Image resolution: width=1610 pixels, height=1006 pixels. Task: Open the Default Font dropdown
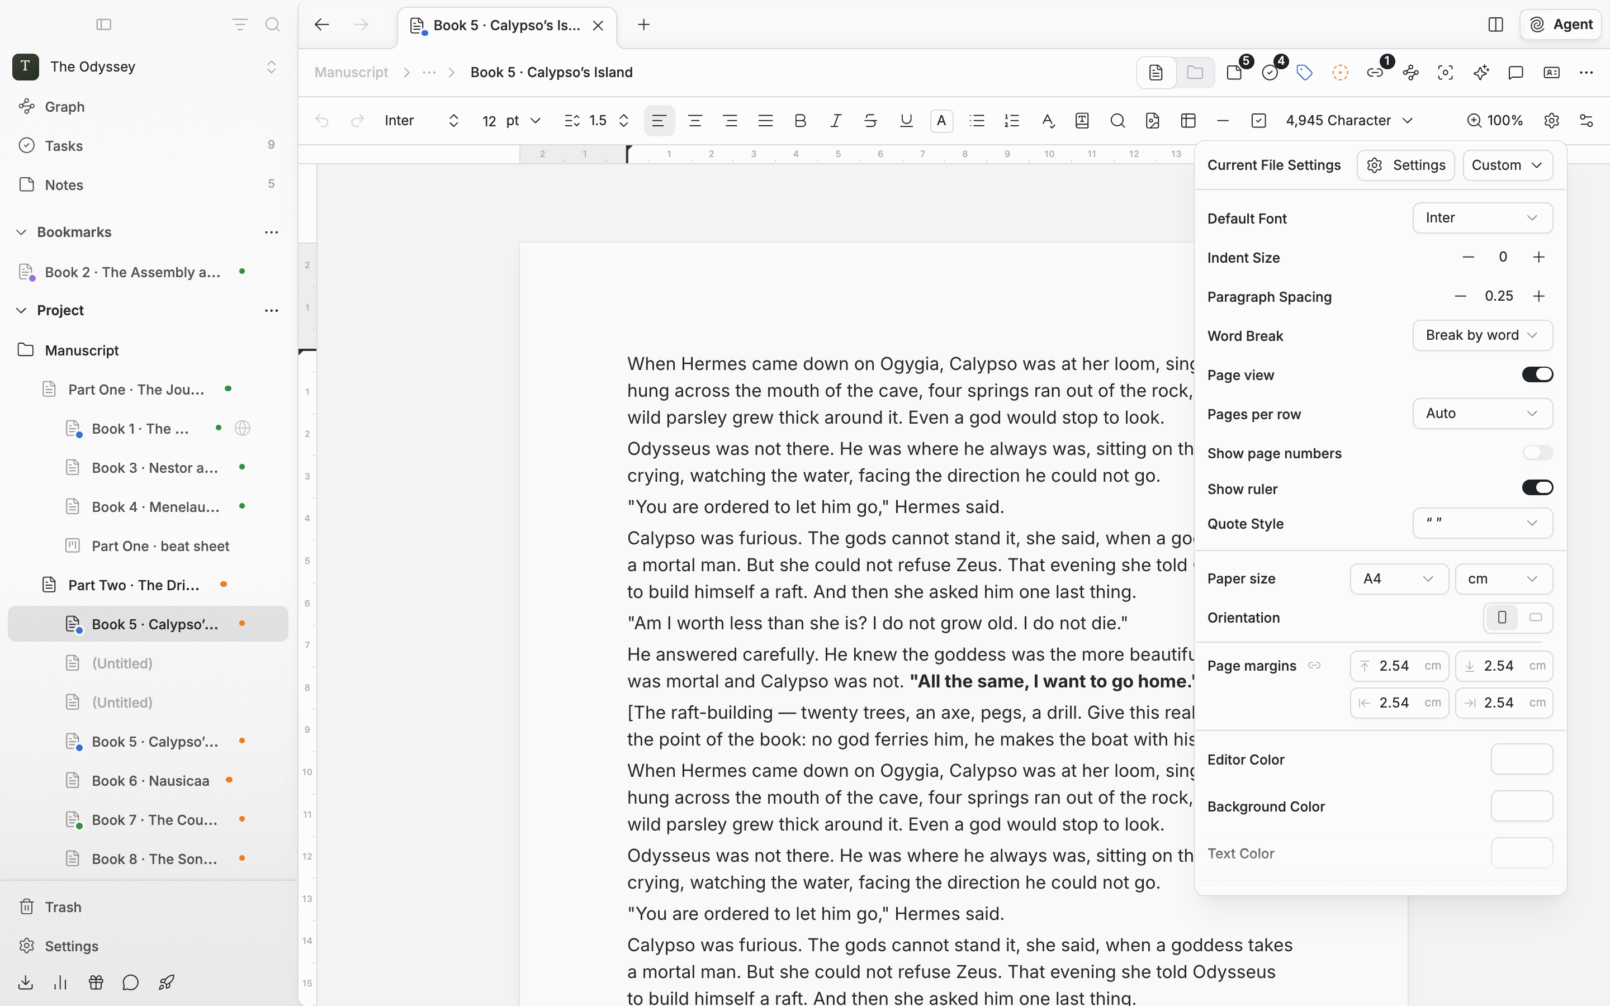click(1483, 218)
